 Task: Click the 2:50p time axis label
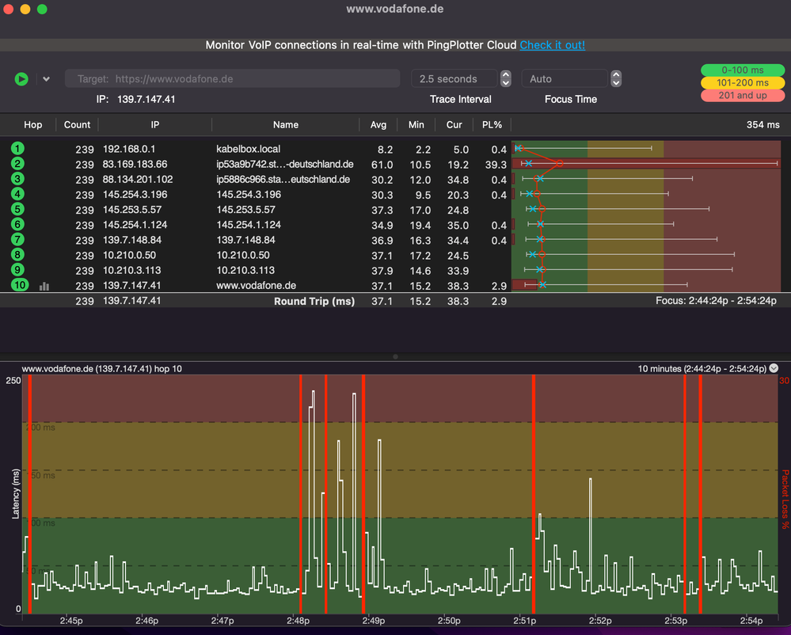(x=448, y=621)
